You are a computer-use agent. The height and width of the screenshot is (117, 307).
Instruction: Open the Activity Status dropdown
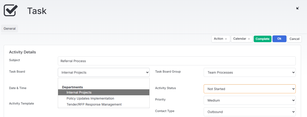(250, 89)
